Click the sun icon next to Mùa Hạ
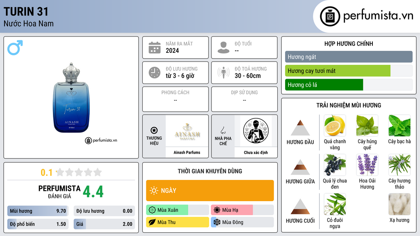This screenshot has height=236, width=420. [217, 210]
